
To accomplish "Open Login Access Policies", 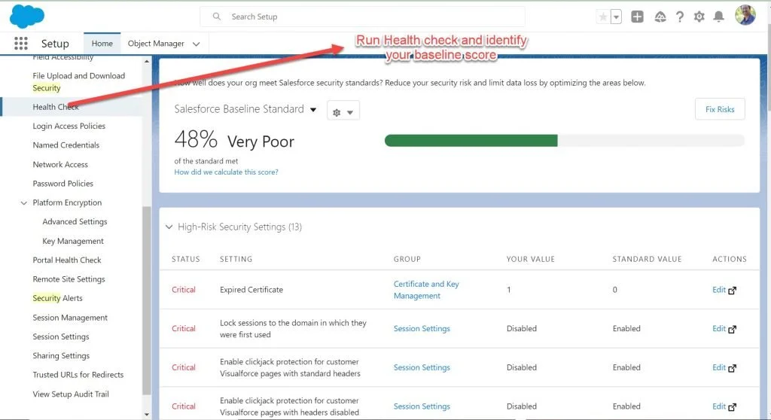I will click(x=69, y=126).
